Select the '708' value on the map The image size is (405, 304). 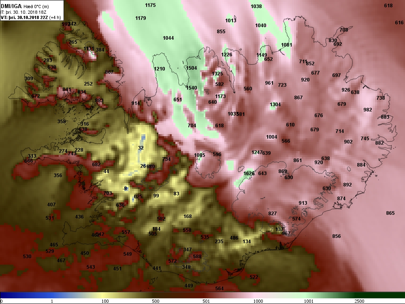click(x=344, y=30)
